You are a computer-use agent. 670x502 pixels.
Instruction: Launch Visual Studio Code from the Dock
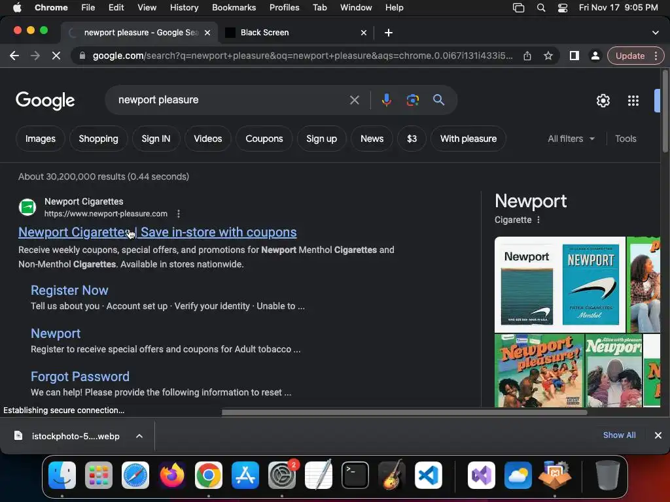[428, 475]
